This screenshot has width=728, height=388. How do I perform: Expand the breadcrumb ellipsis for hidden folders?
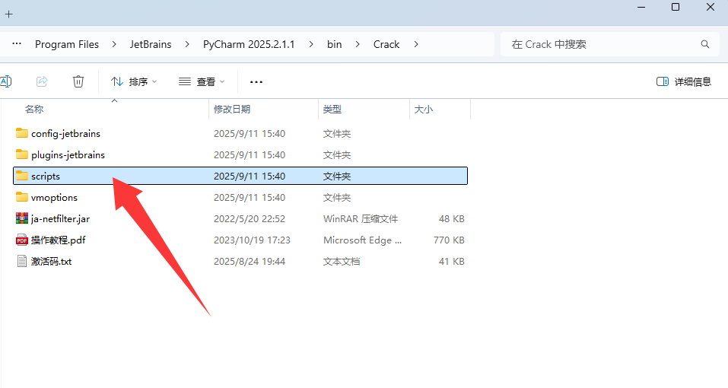click(x=17, y=43)
